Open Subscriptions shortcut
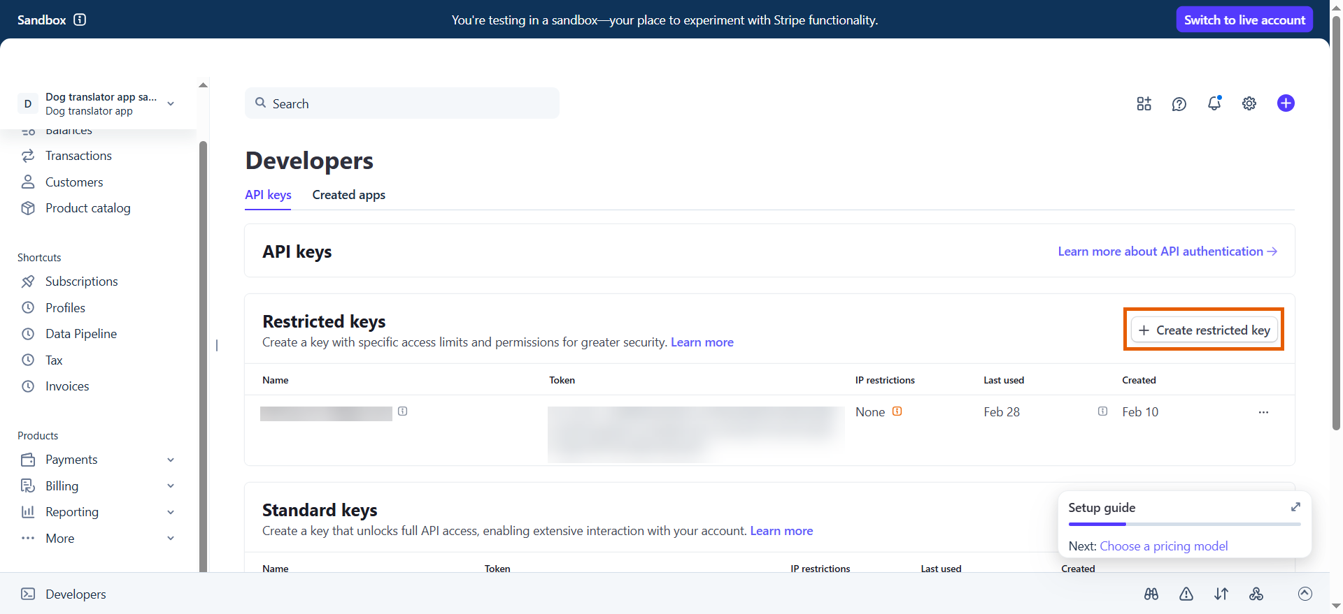 (82, 282)
